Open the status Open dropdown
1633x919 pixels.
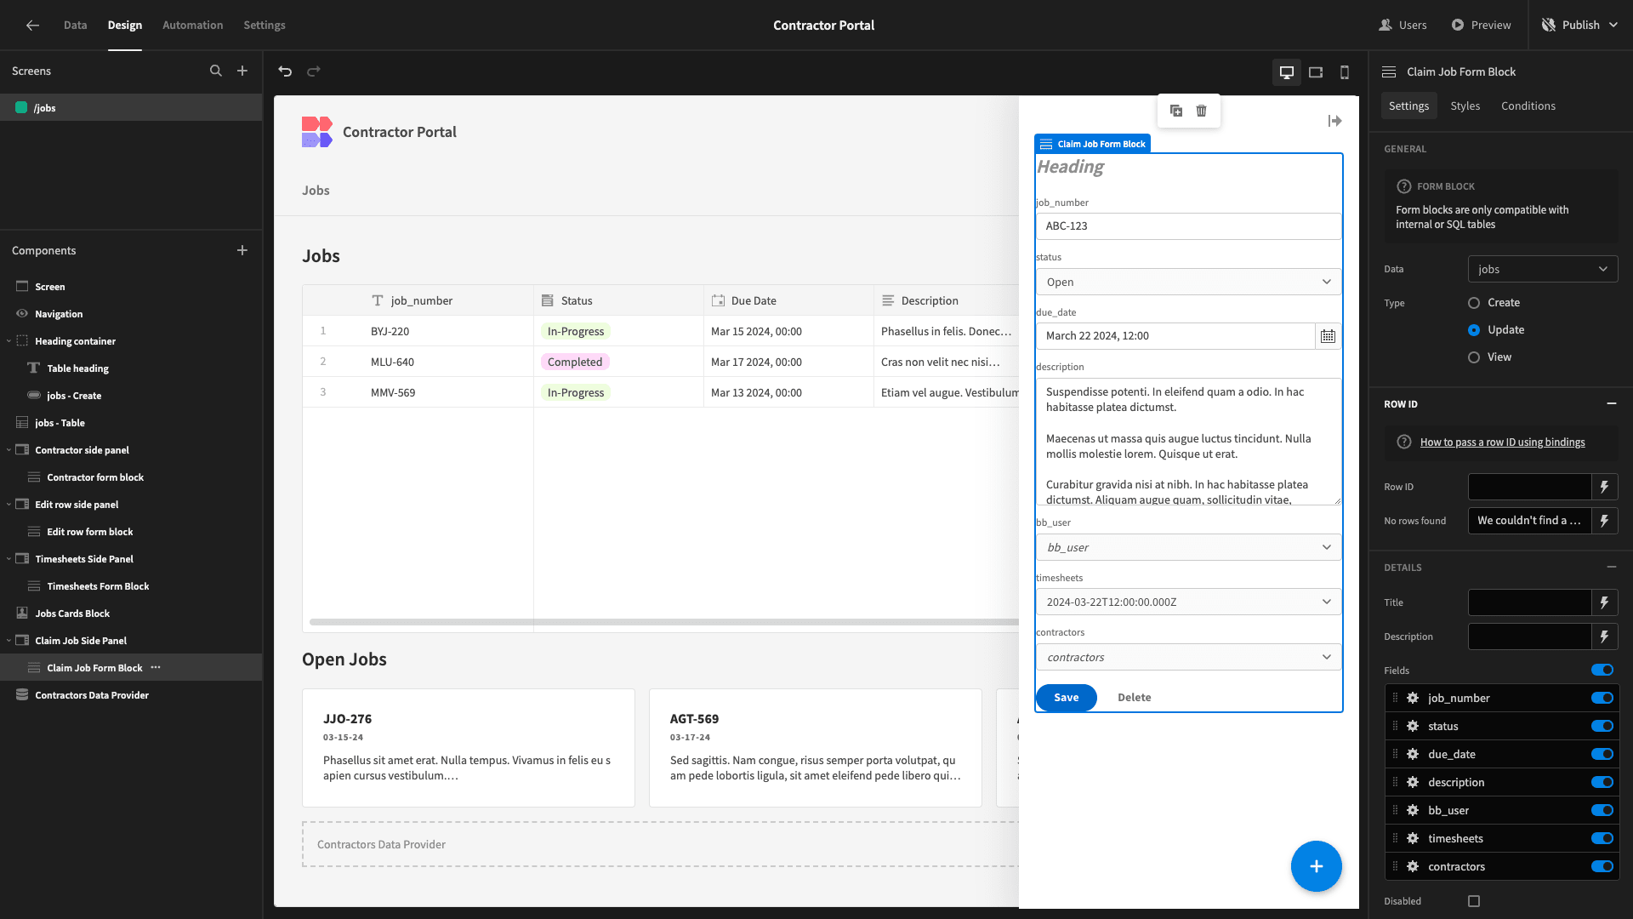pos(1188,282)
